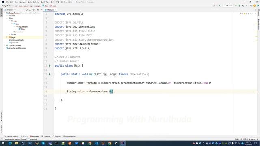Viewport: 260px width, 146px height.
Task: Open the Terminal tool window
Action: (46, 137)
